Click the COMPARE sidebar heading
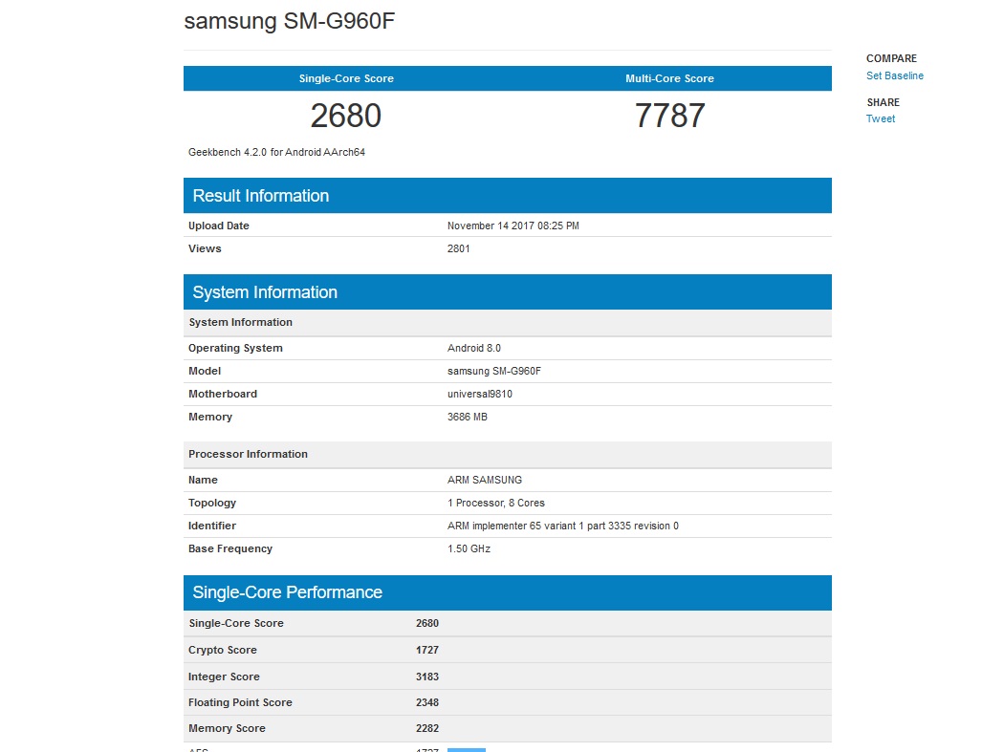1004x752 pixels. click(x=891, y=58)
